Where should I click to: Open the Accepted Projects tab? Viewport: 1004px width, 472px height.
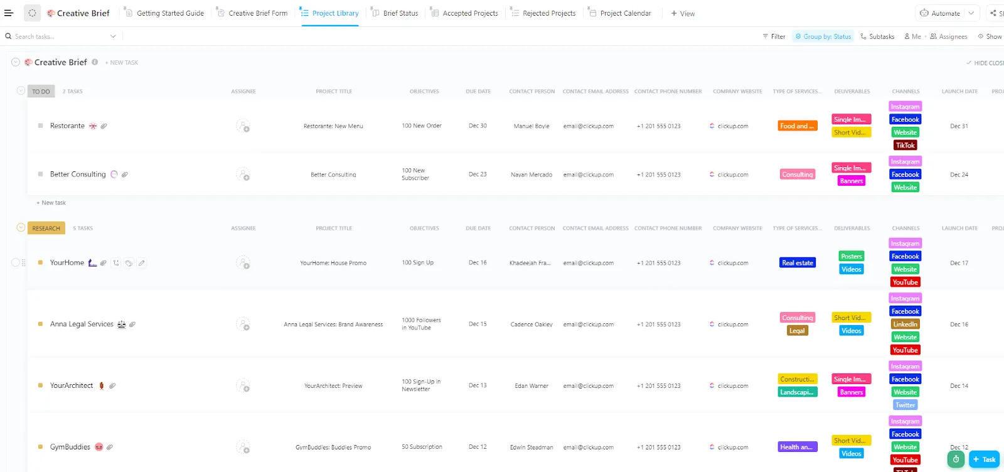click(x=464, y=13)
